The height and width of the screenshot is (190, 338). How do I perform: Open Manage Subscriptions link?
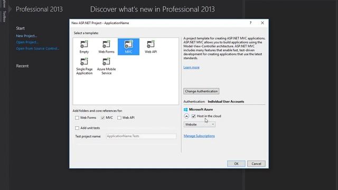point(199,136)
